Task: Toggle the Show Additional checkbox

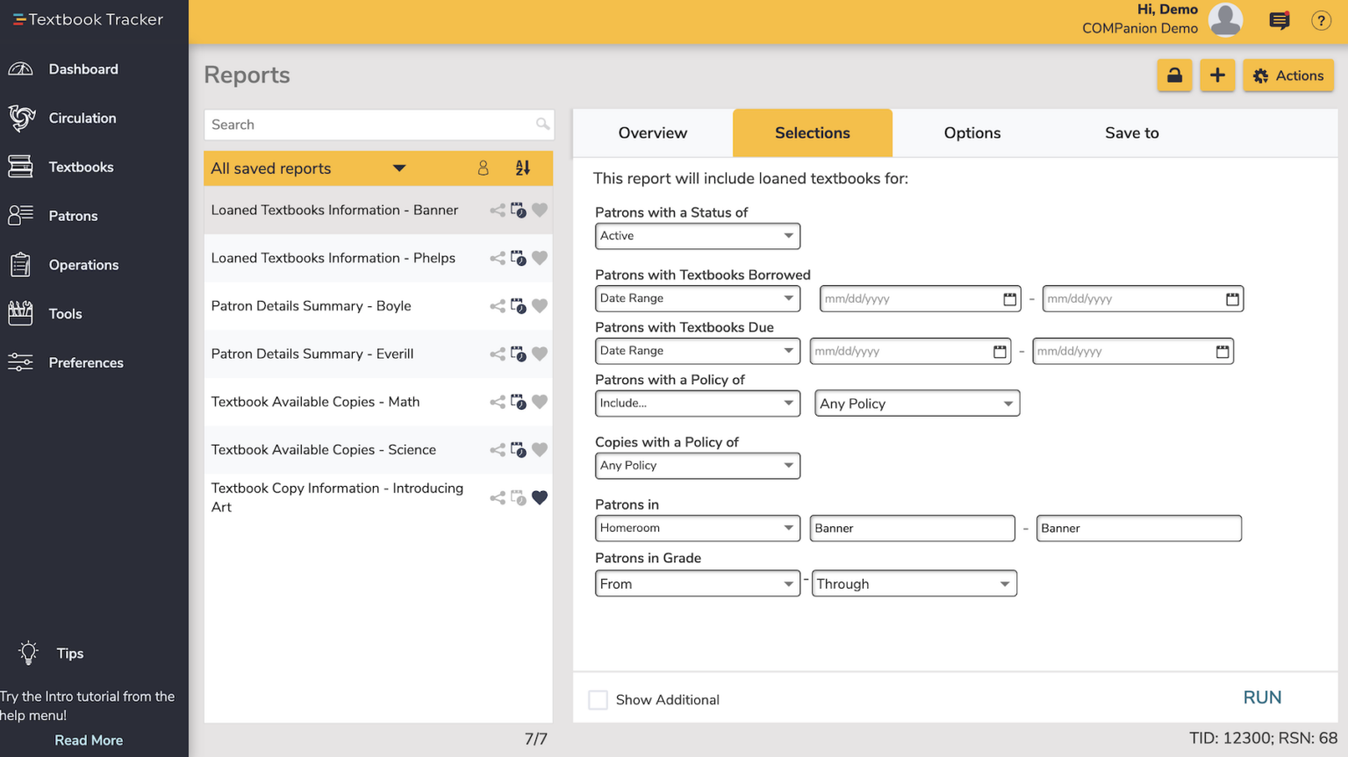Action: (598, 699)
